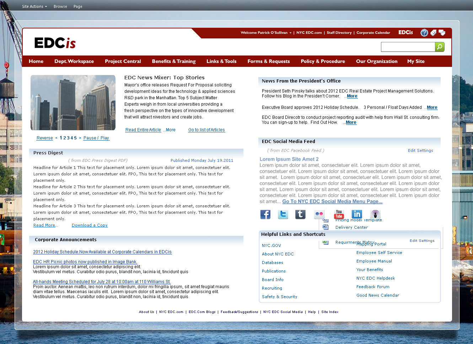Screen dimensions: 473x344
Task: Click inside the search text field
Action: [x=408, y=47]
